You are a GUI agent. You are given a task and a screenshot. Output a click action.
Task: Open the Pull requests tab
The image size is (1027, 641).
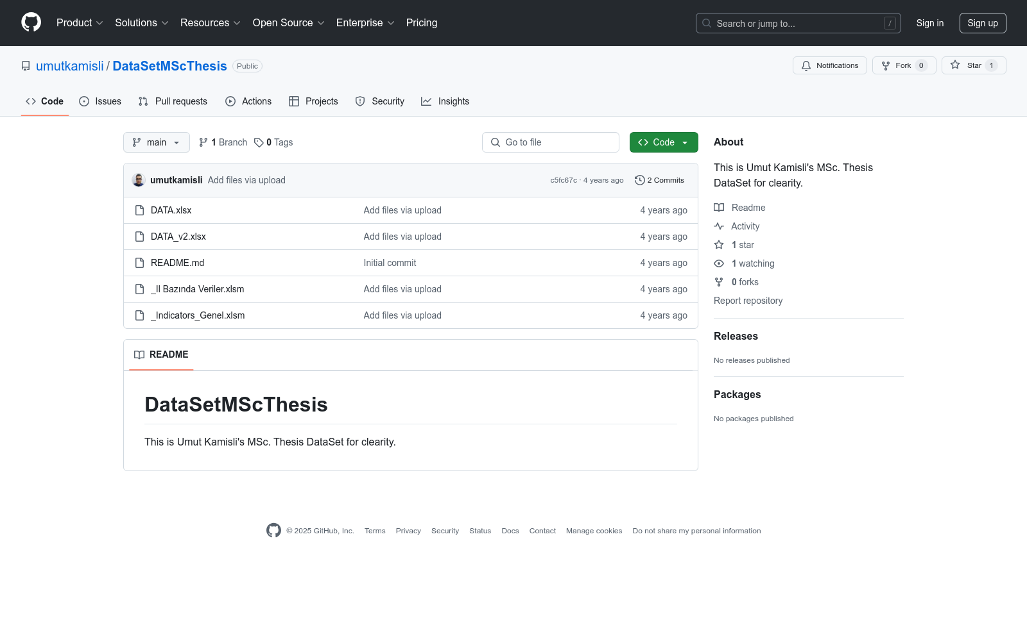pos(173,101)
